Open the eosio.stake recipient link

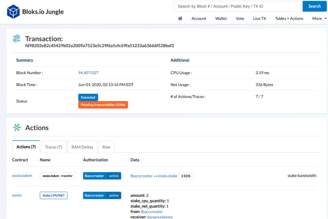(x=168, y=176)
